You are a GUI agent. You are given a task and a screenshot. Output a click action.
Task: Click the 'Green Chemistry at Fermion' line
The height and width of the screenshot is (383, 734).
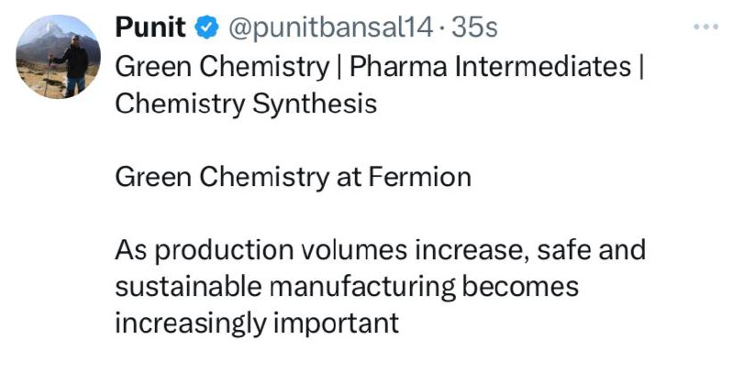point(293,177)
